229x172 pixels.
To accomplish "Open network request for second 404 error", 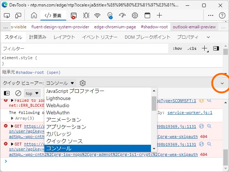I will (201, 144).
